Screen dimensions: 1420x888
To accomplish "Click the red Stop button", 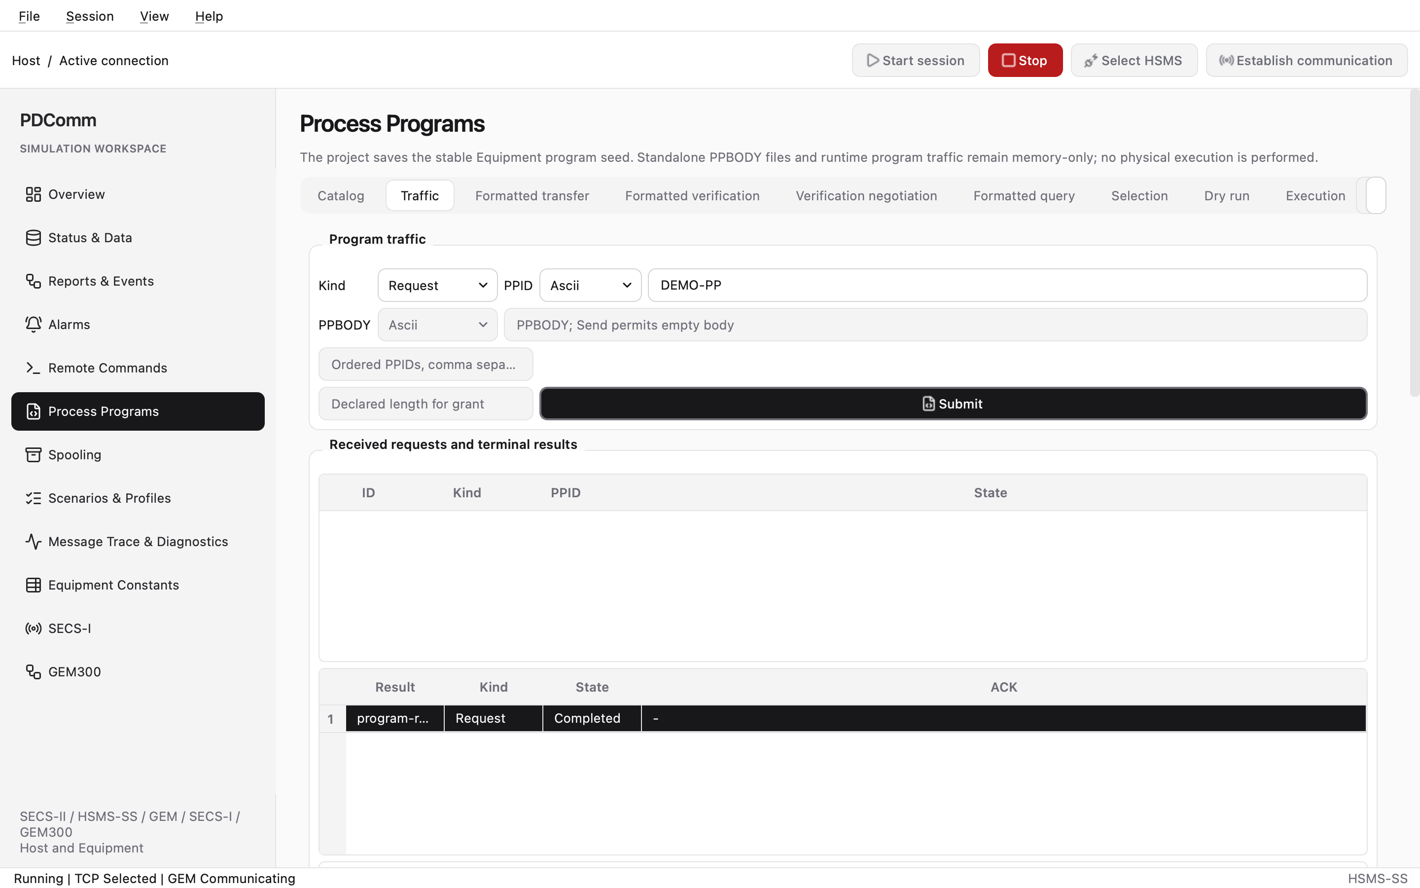I will point(1025,61).
